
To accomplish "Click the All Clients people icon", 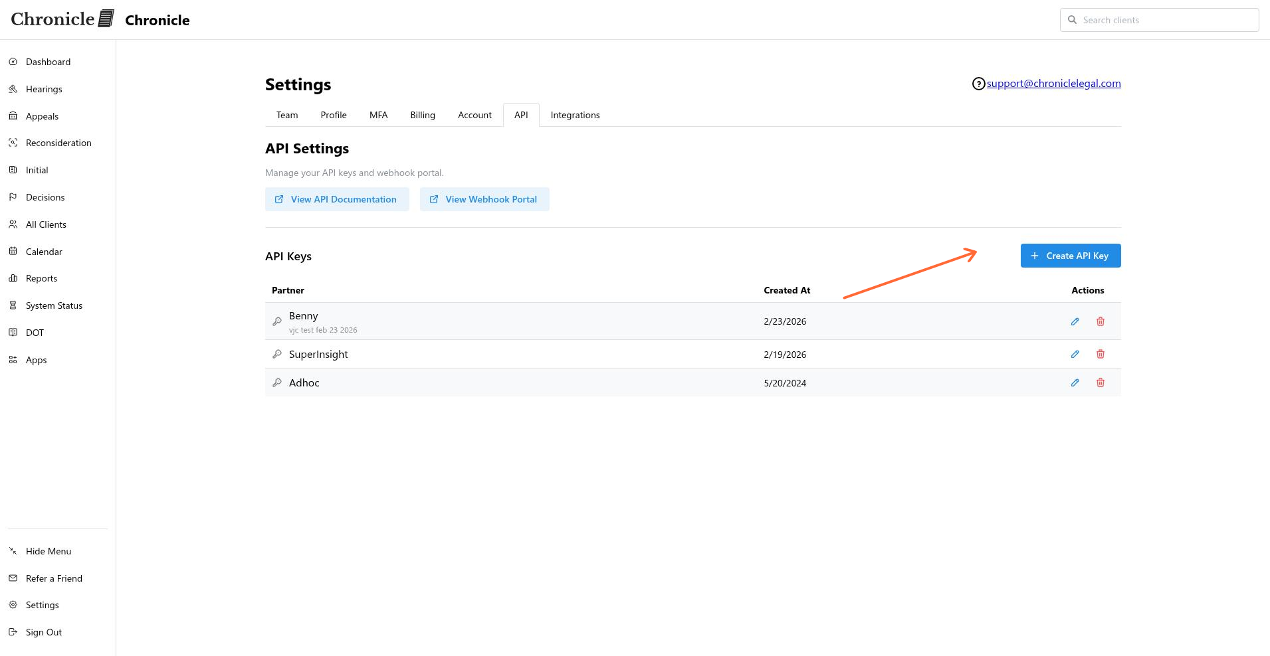I will pos(13,224).
